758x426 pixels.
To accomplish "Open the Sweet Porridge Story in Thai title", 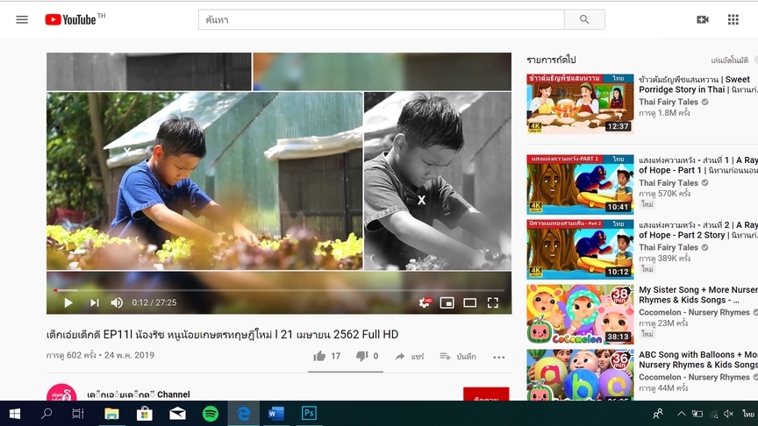I will point(698,84).
